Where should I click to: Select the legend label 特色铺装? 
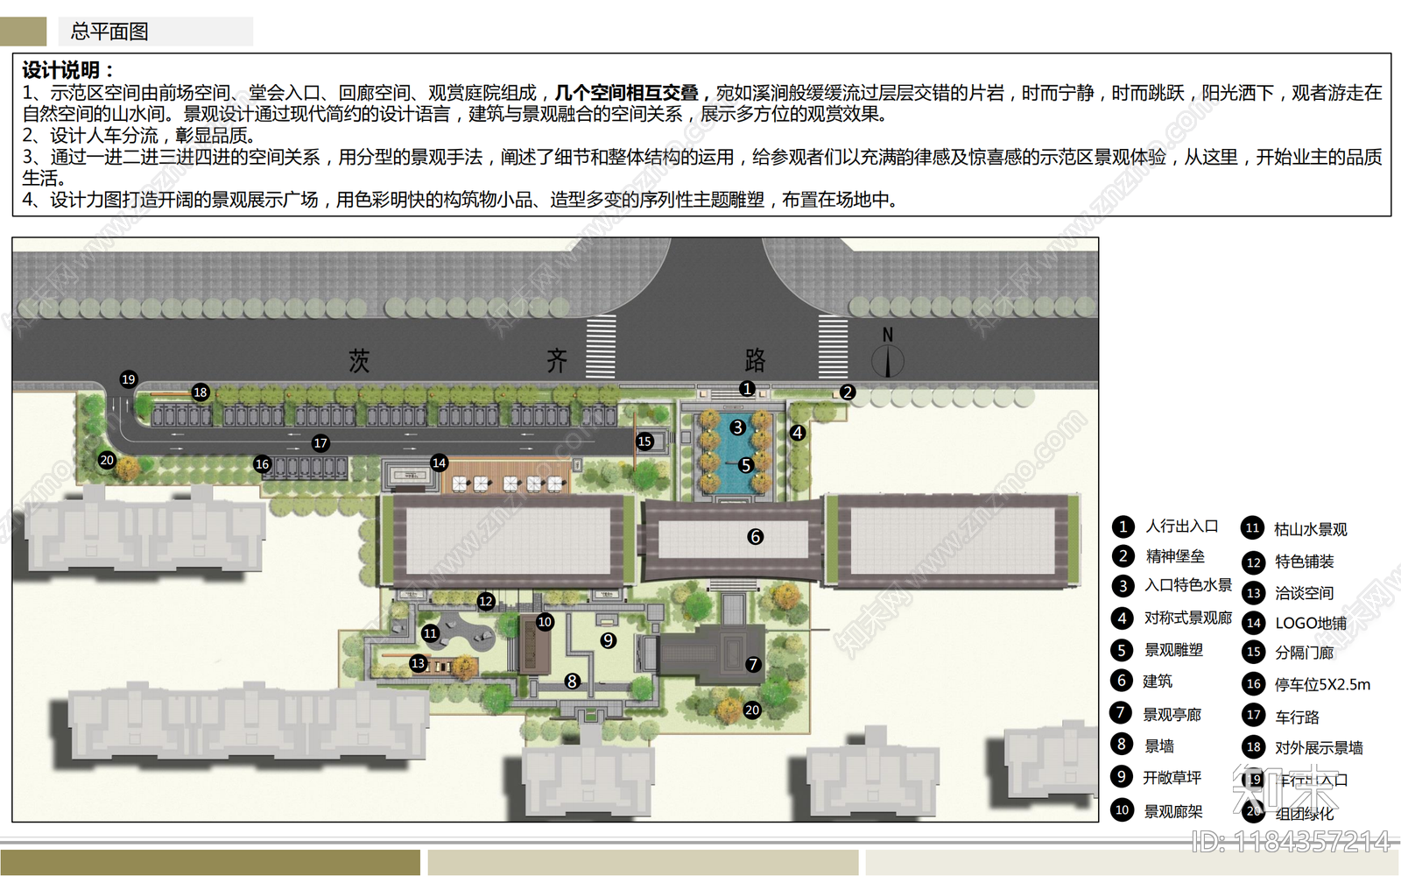pos(1305,562)
